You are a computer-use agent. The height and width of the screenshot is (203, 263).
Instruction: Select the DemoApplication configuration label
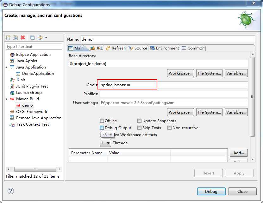[x=38, y=74]
